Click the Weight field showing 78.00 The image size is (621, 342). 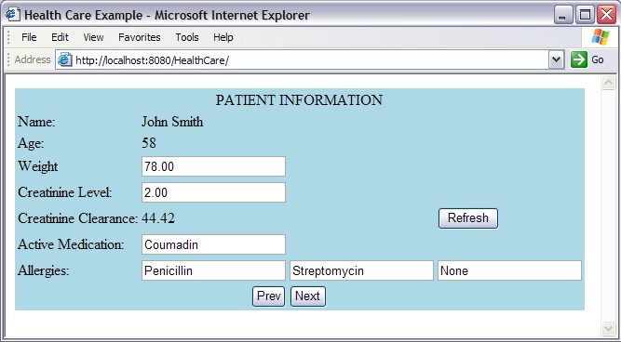[213, 166]
